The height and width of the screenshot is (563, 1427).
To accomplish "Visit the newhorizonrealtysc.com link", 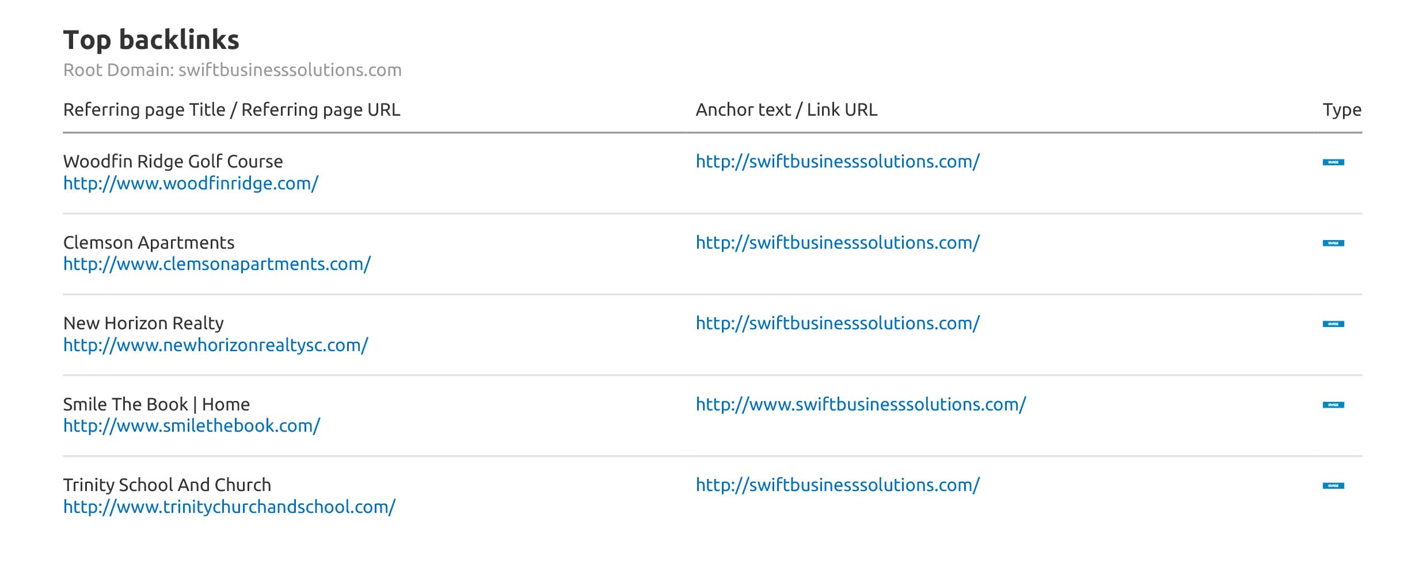I will pos(215,345).
